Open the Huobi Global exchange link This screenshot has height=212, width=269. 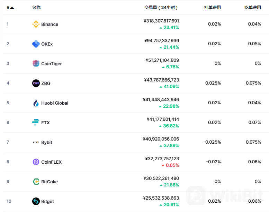[x=55, y=103]
